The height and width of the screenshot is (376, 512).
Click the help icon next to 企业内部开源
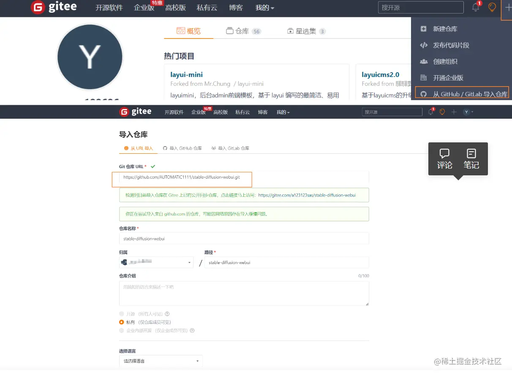[x=192, y=330]
